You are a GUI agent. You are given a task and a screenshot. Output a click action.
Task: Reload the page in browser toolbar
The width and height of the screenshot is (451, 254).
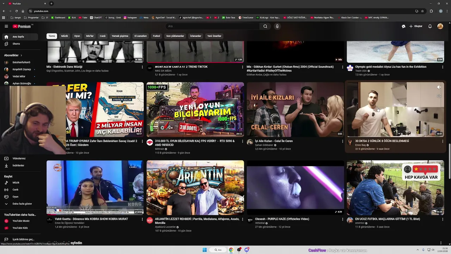pyautogui.click(x=17, y=11)
